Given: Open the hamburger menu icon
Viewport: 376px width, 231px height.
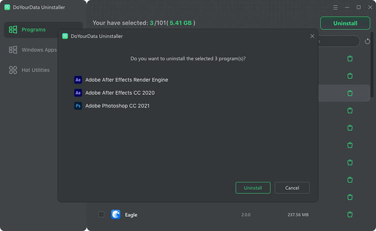Looking at the screenshot, I should point(335,8).
